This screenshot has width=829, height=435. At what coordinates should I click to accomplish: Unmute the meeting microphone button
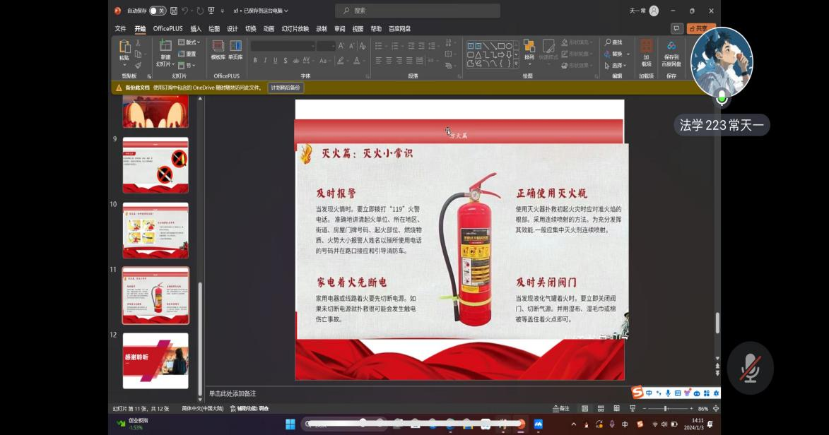click(x=750, y=368)
